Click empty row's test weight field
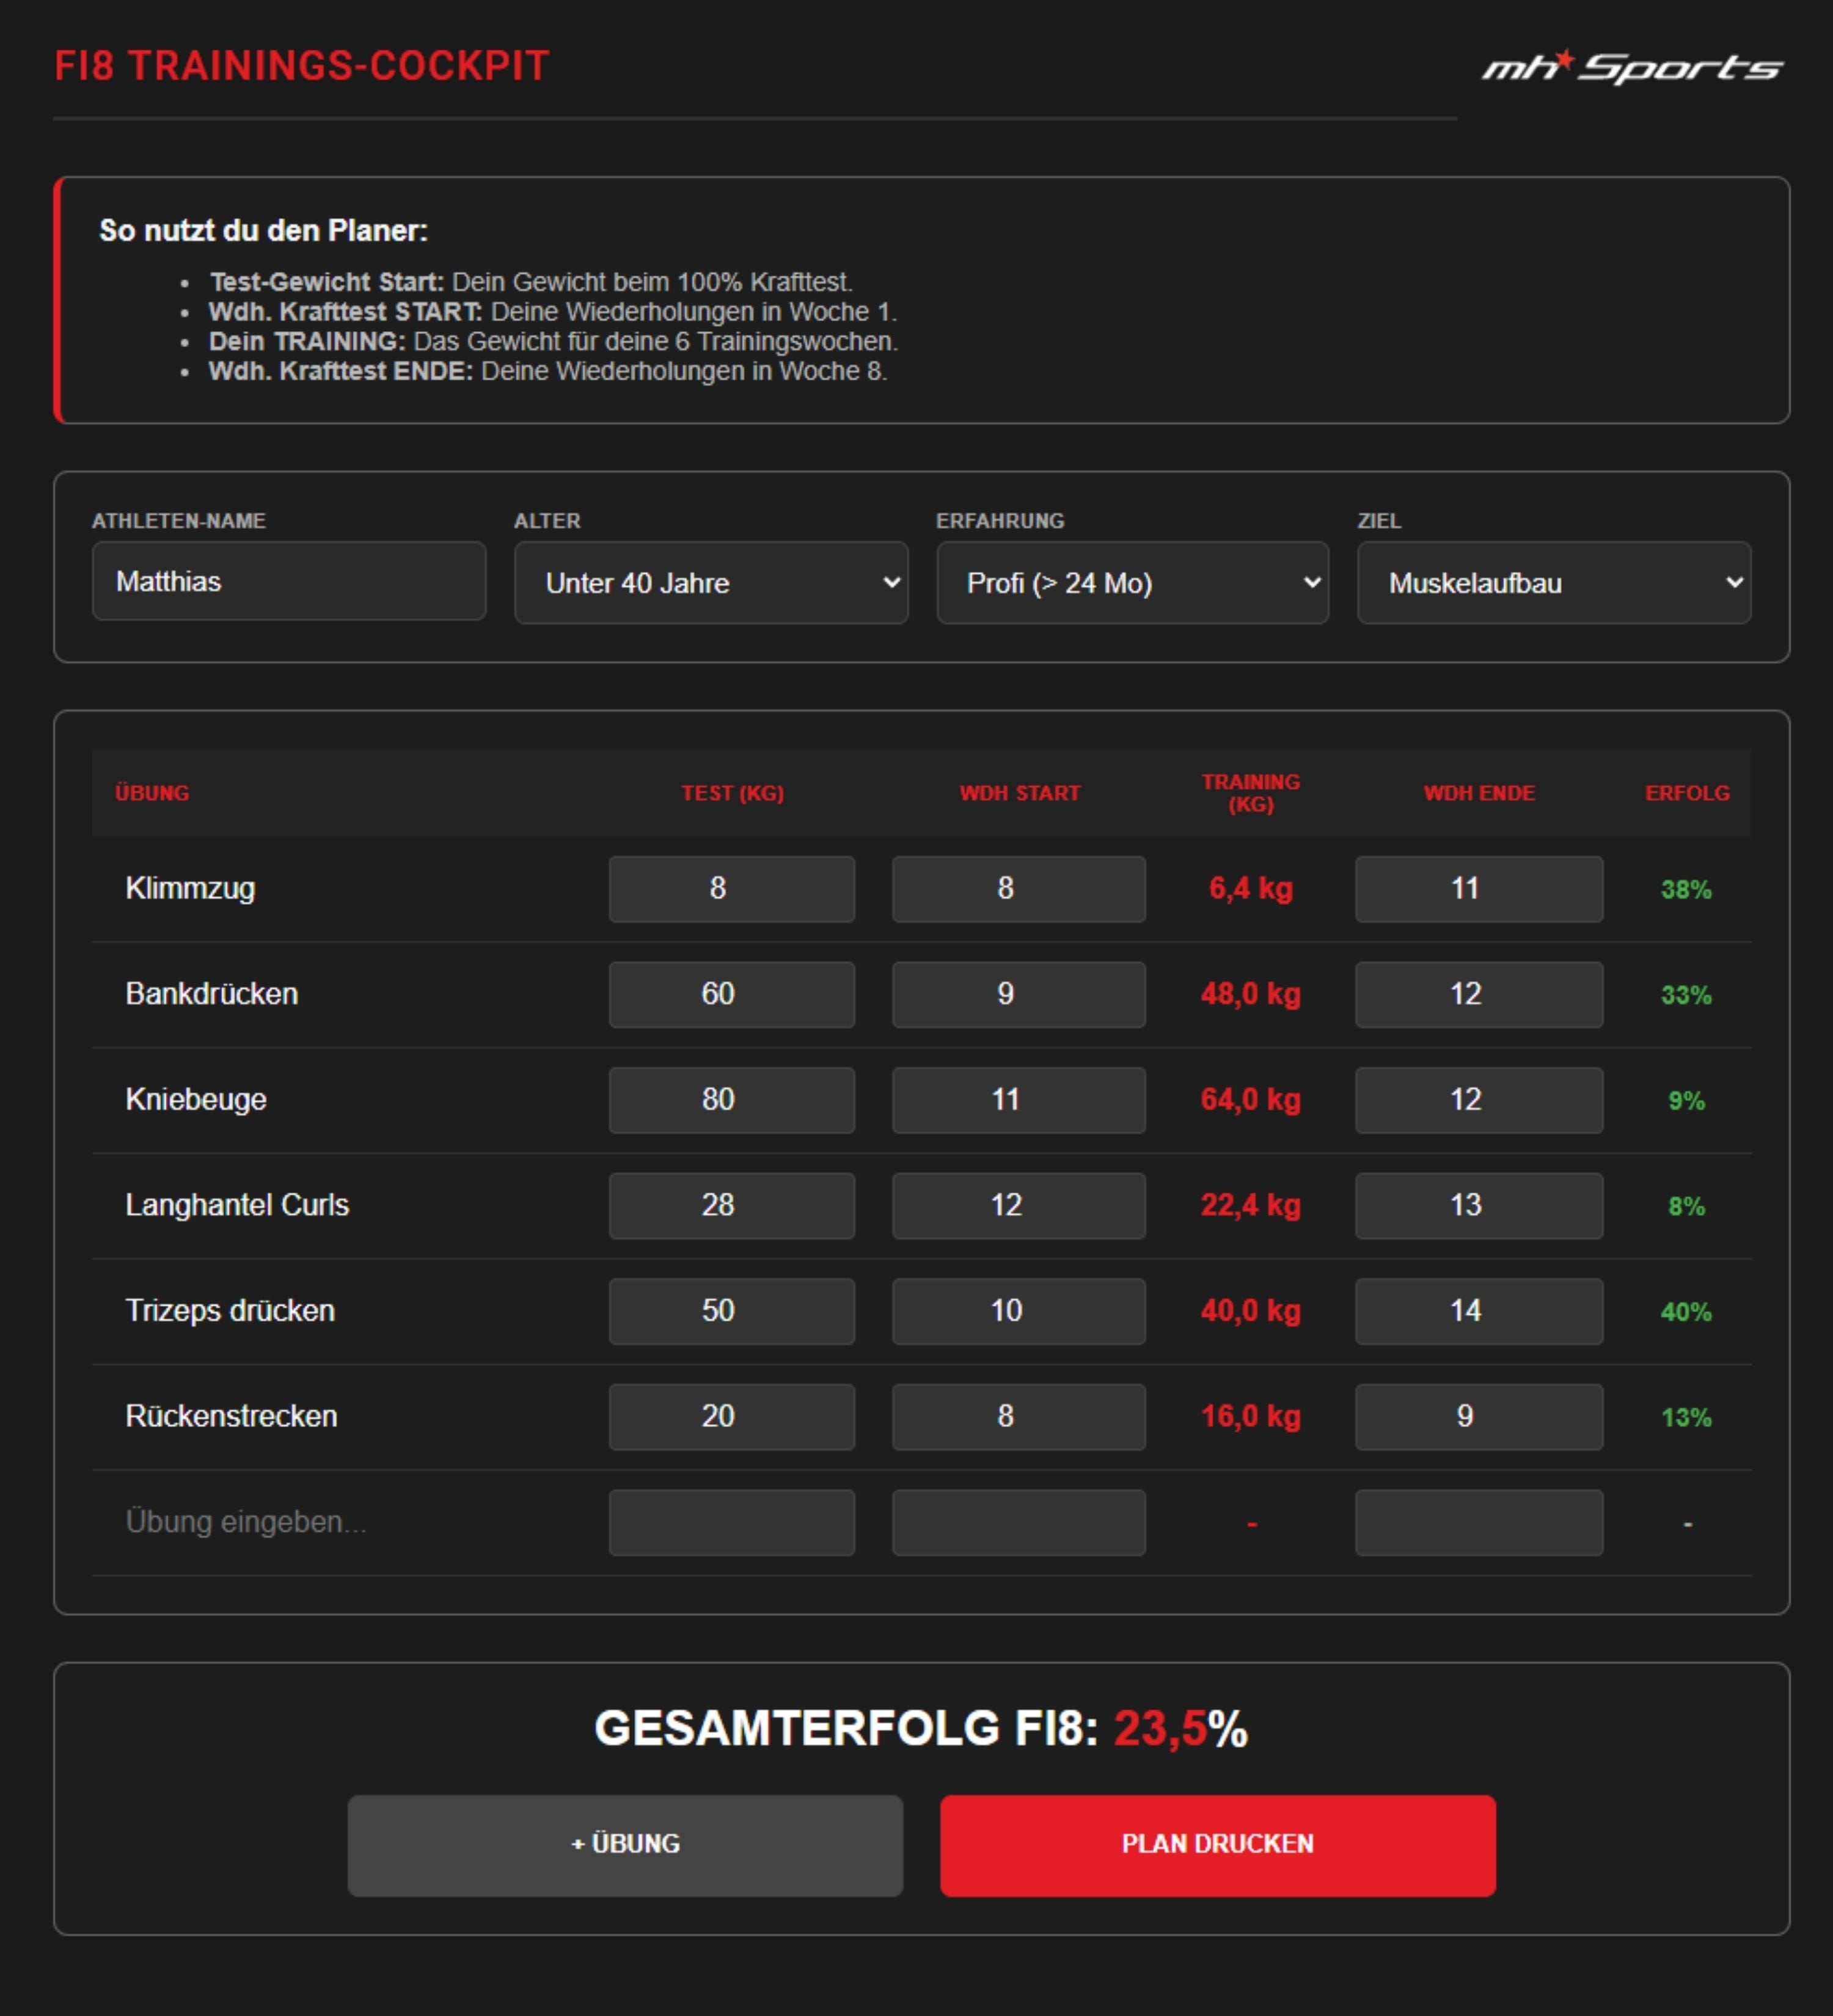Image resolution: width=1833 pixels, height=2016 pixels. [x=731, y=1522]
